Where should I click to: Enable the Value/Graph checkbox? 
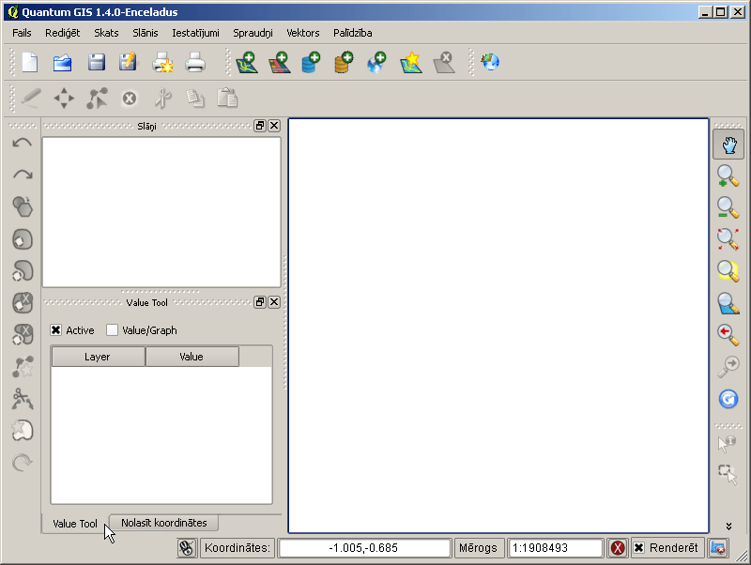pyautogui.click(x=112, y=330)
